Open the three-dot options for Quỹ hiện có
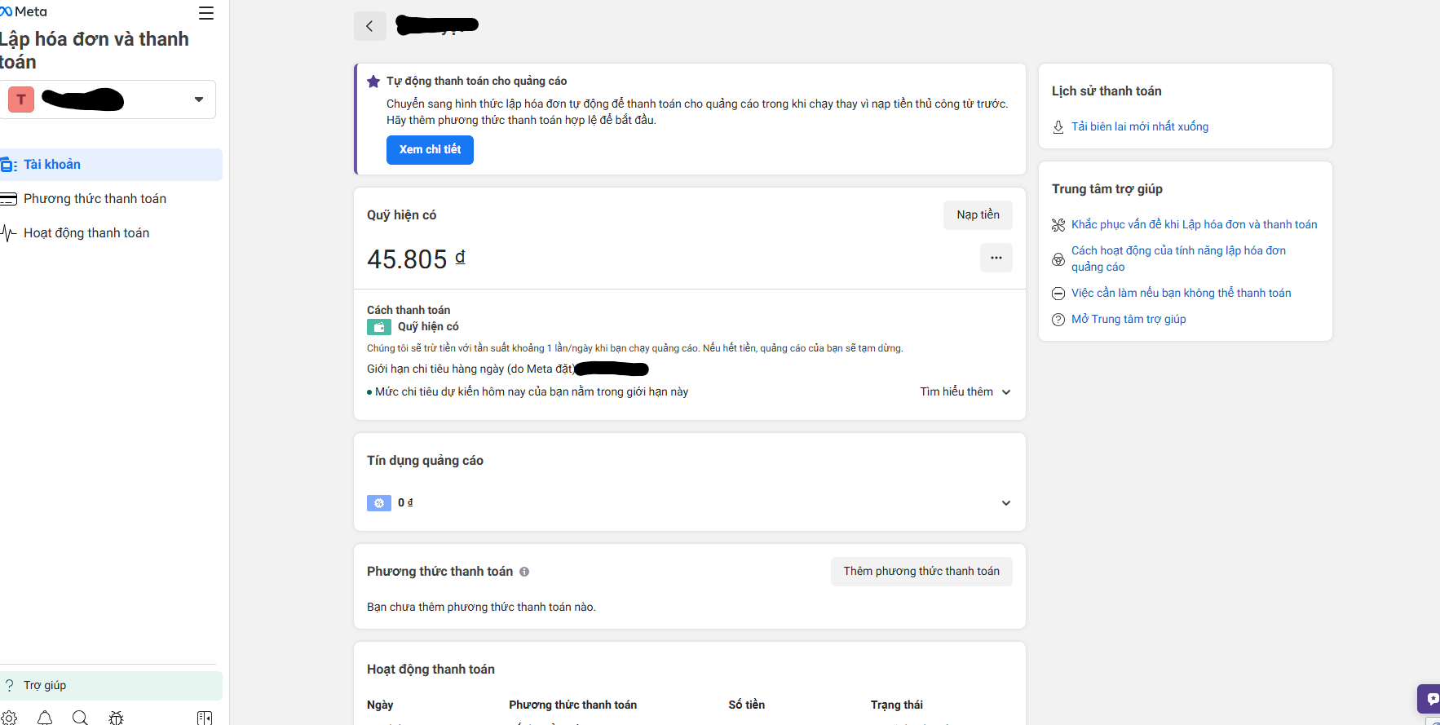 pos(996,258)
